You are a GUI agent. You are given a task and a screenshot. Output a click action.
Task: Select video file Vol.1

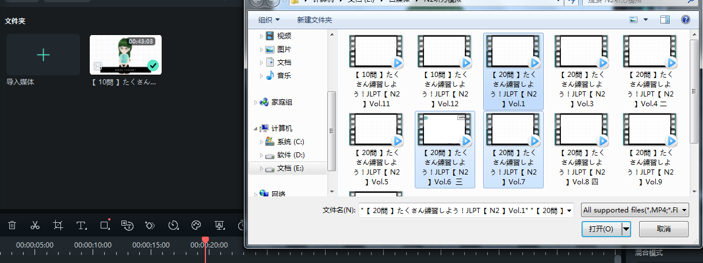[513, 71]
